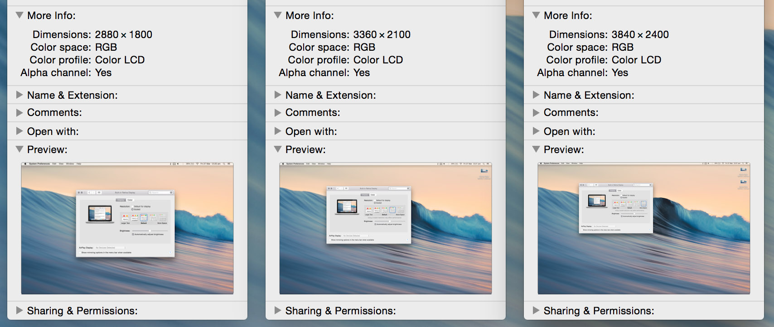The image size is (774, 327).
Task: Collapse More Info in the 3840 × 2400 window
Action: pyautogui.click(x=536, y=15)
